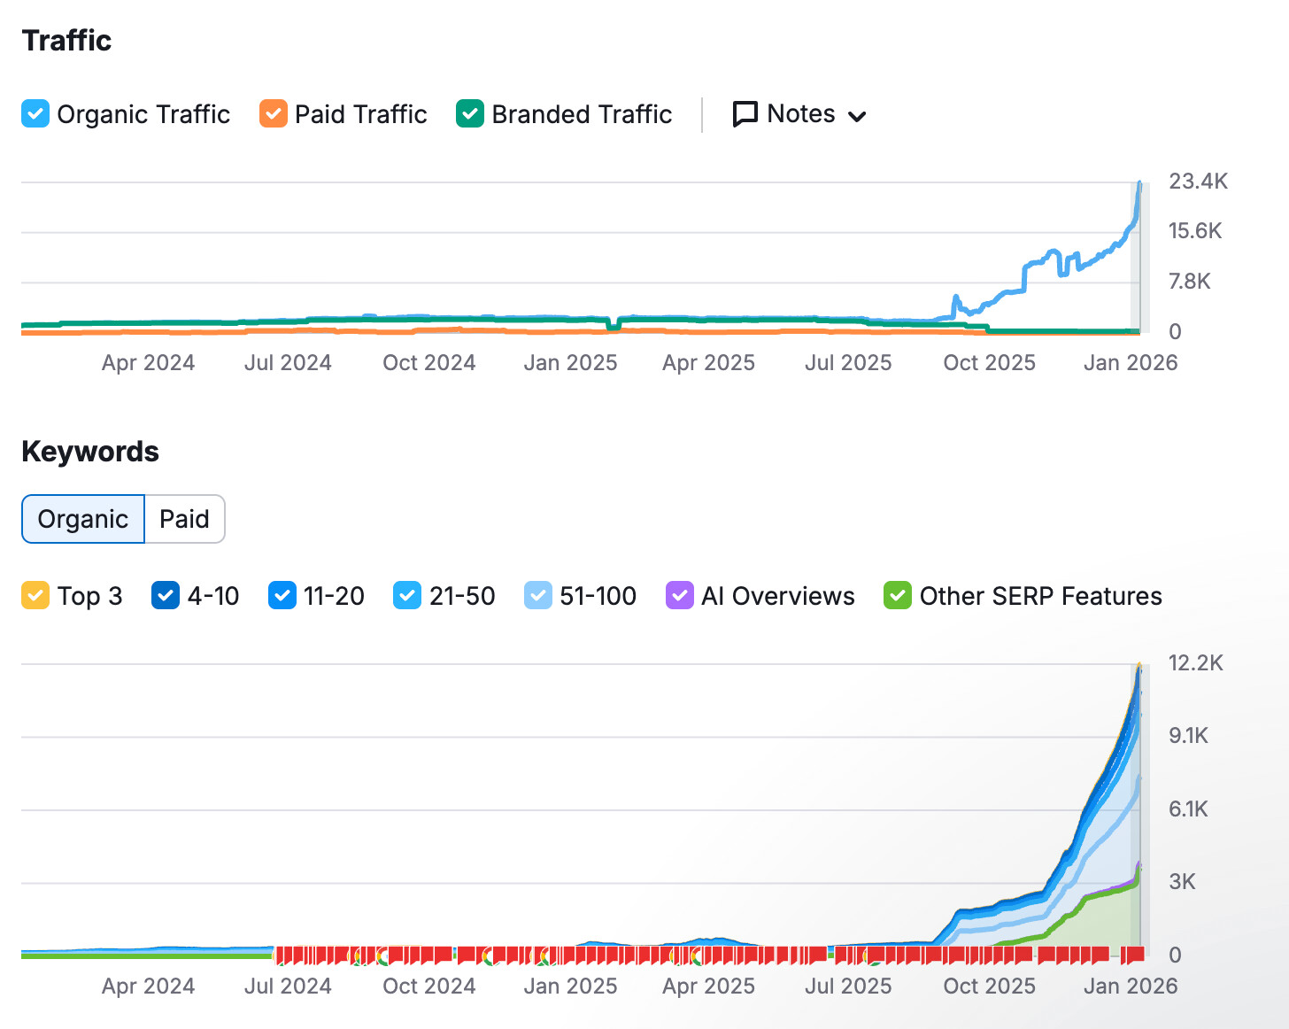
Task: Uncheck the Organic Traffic checkbox
Action: pyautogui.click(x=35, y=114)
